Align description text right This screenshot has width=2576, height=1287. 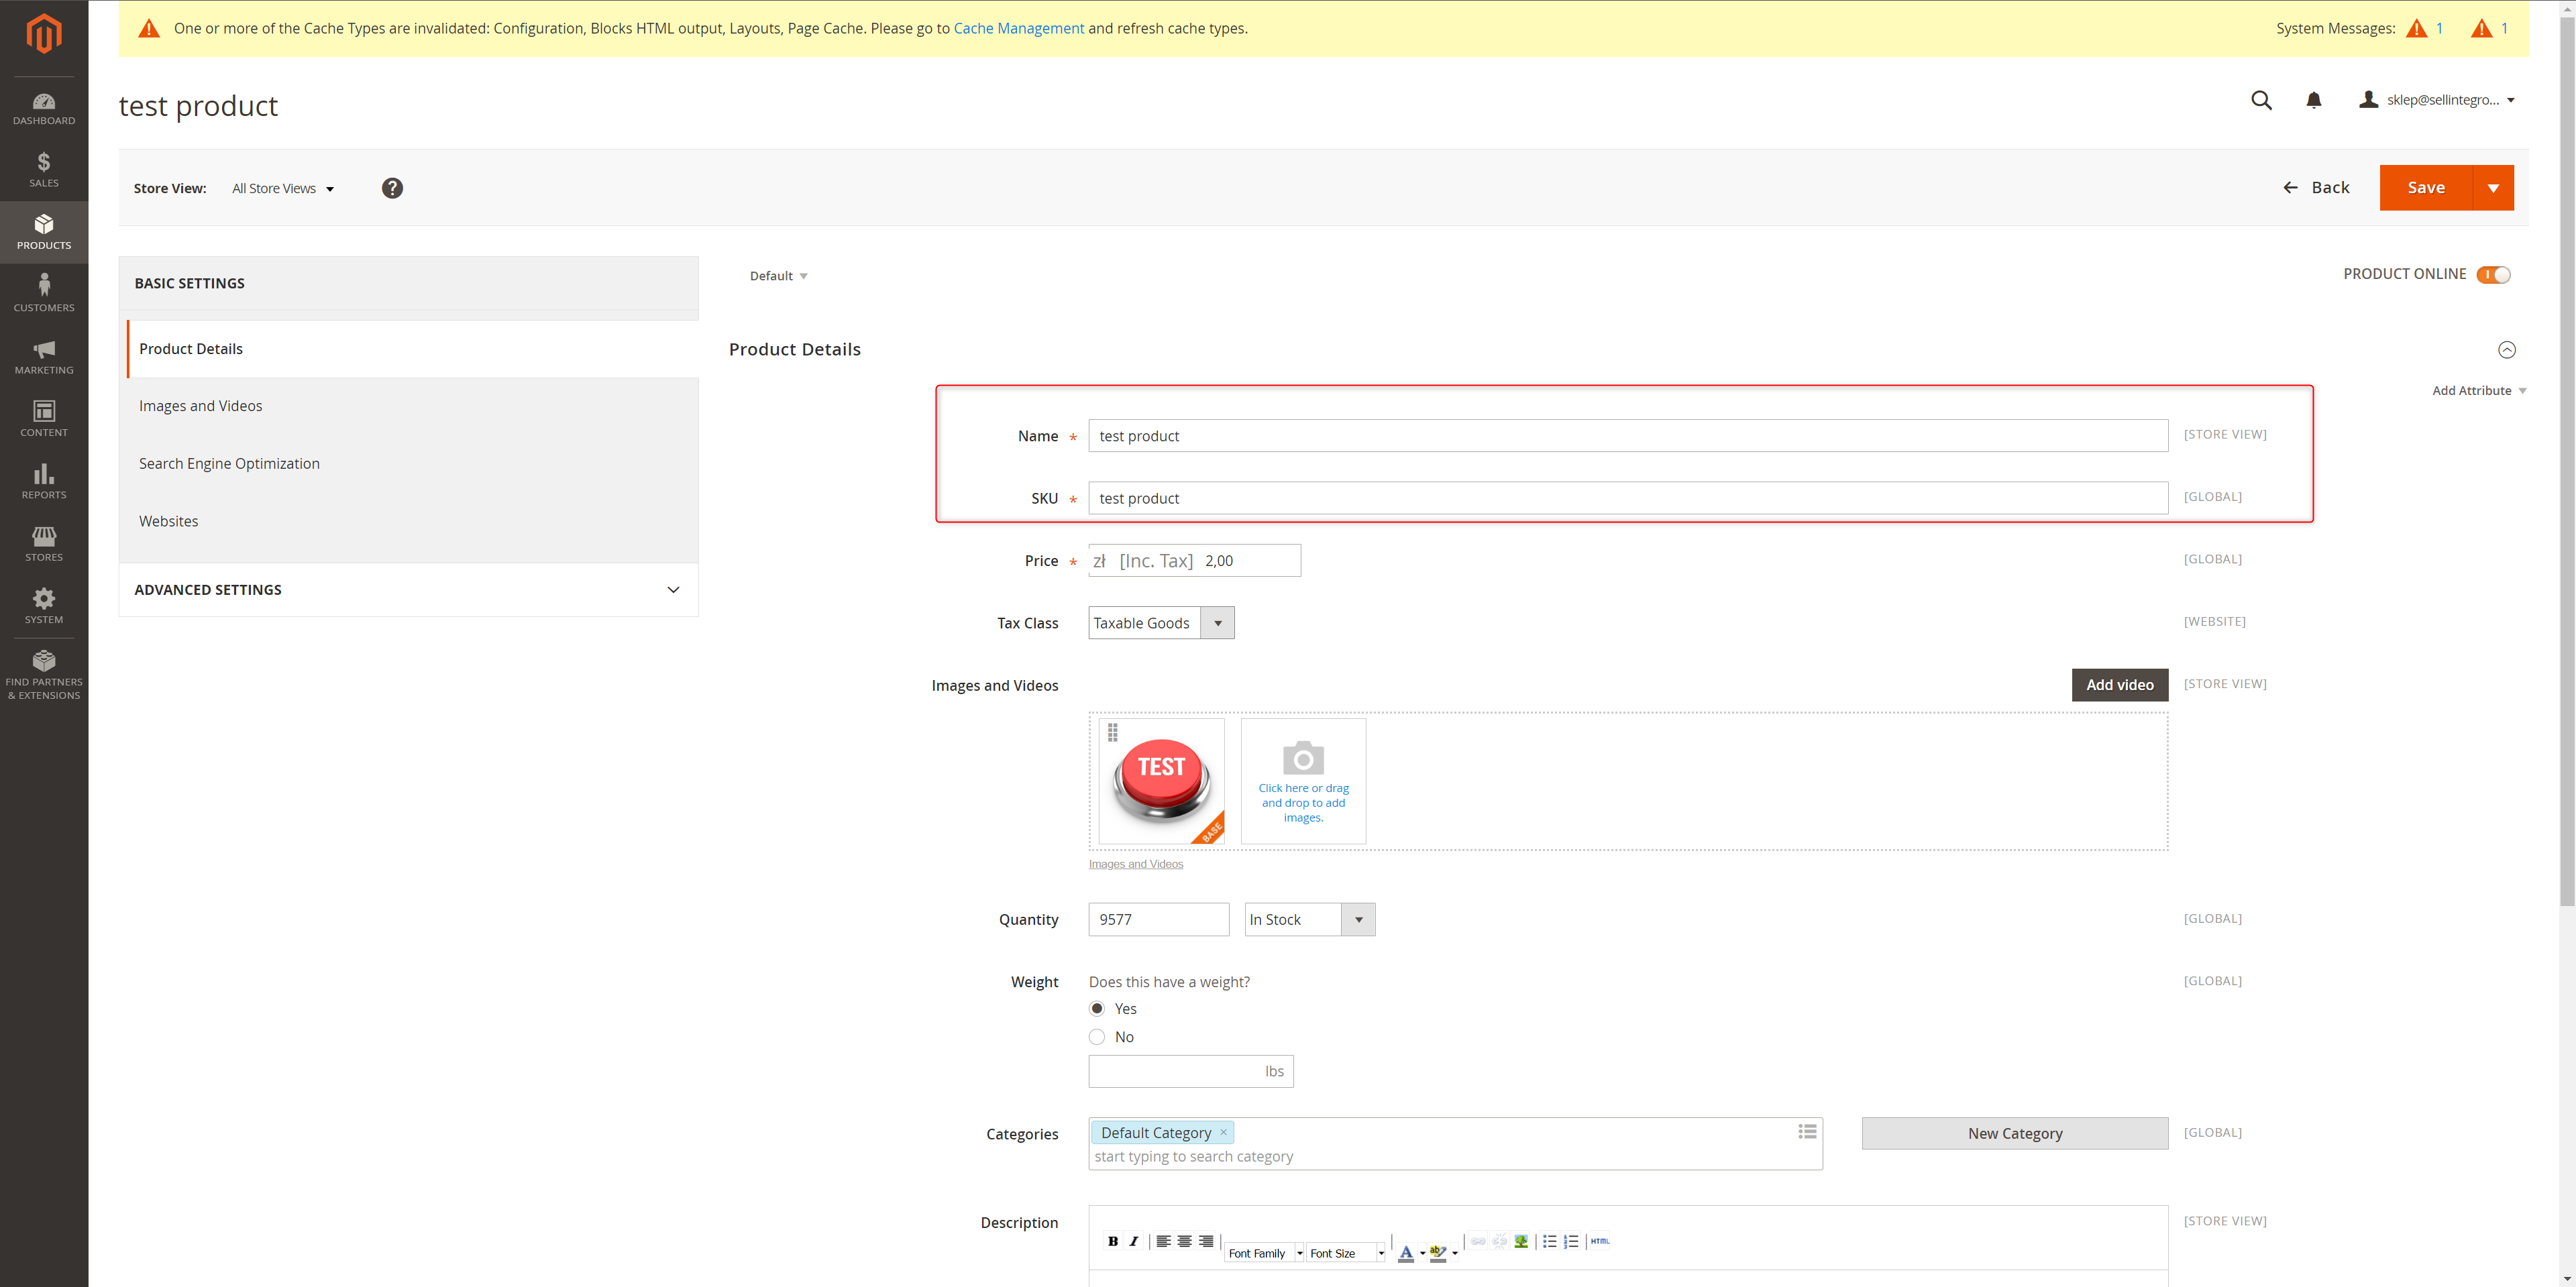coord(1206,1241)
